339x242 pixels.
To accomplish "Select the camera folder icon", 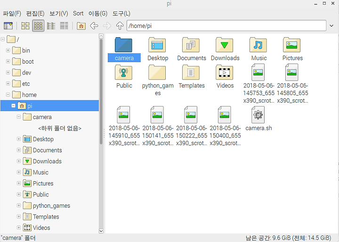I will pyautogui.click(x=124, y=45).
